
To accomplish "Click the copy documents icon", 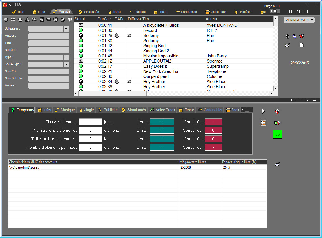I will 294,36.
